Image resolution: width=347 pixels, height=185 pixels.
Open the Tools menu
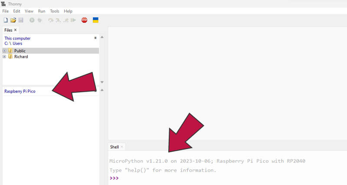coord(55,11)
